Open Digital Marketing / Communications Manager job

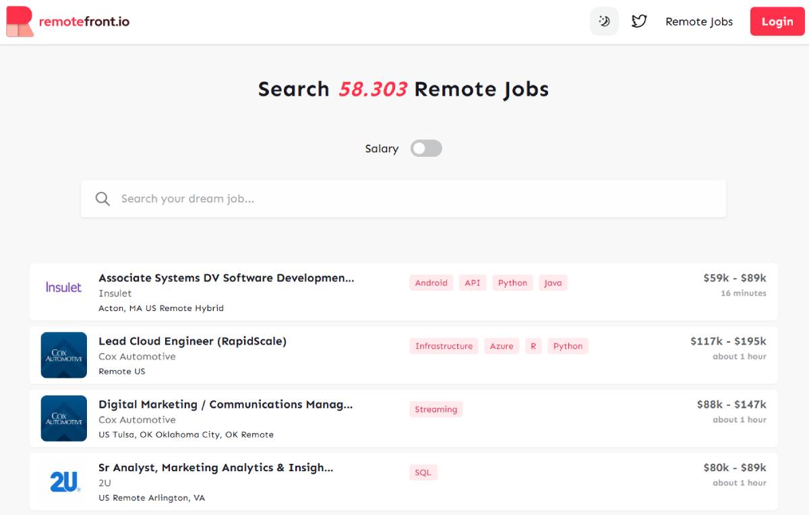coord(226,405)
